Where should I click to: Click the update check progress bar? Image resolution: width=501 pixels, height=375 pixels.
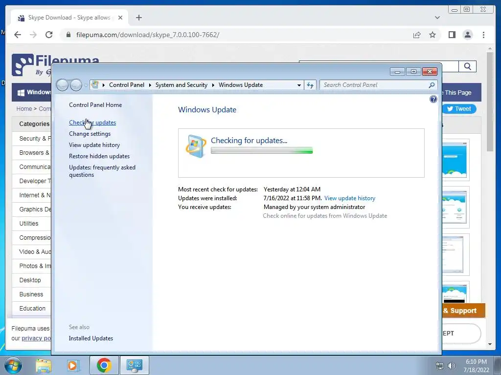(x=262, y=150)
